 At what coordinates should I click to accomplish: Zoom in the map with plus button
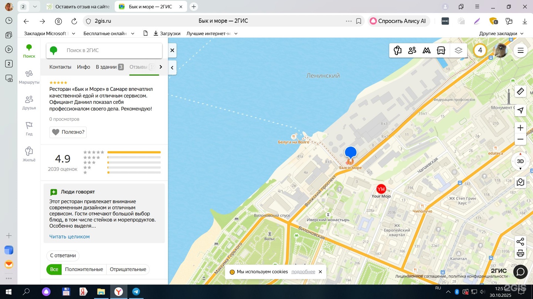click(520, 128)
